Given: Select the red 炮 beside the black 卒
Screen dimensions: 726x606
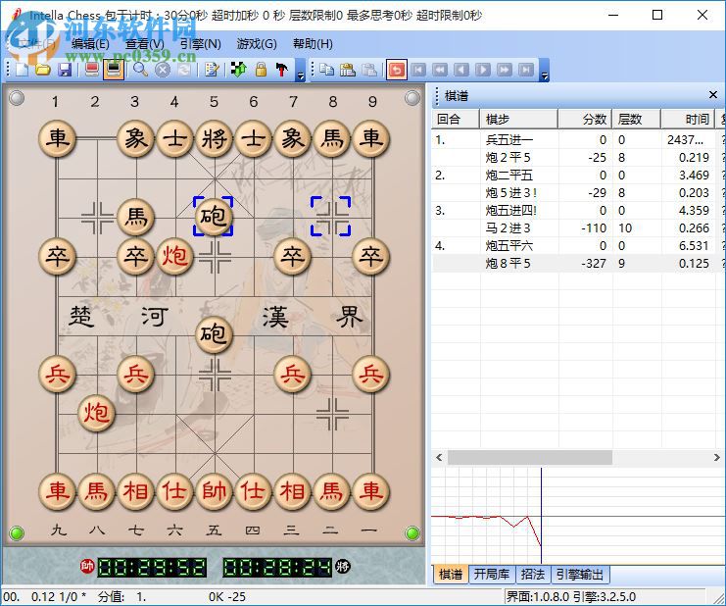Looking at the screenshot, I should click(174, 256).
